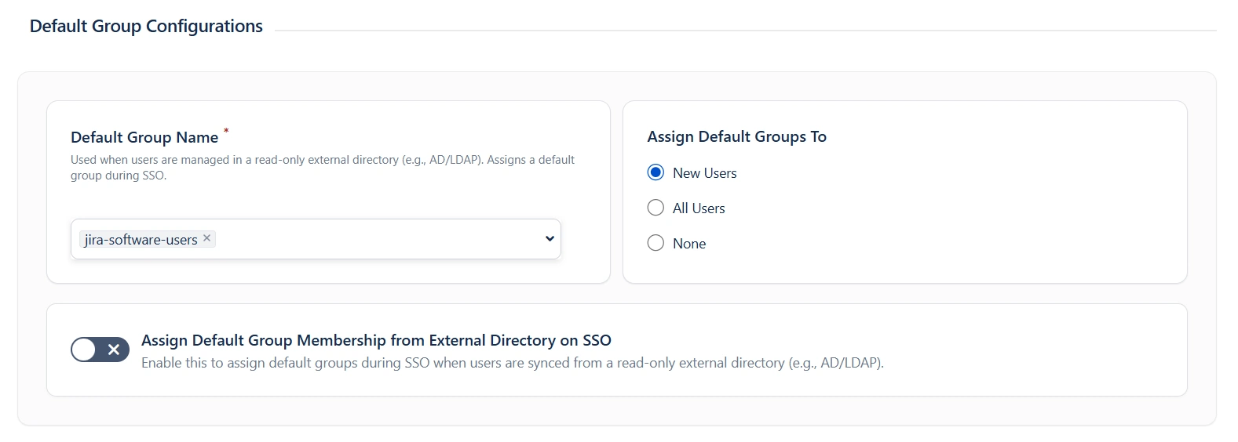Expand the Default Group Name dropdown arrow
The height and width of the screenshot is (442, 1238).
coord(550,239)
